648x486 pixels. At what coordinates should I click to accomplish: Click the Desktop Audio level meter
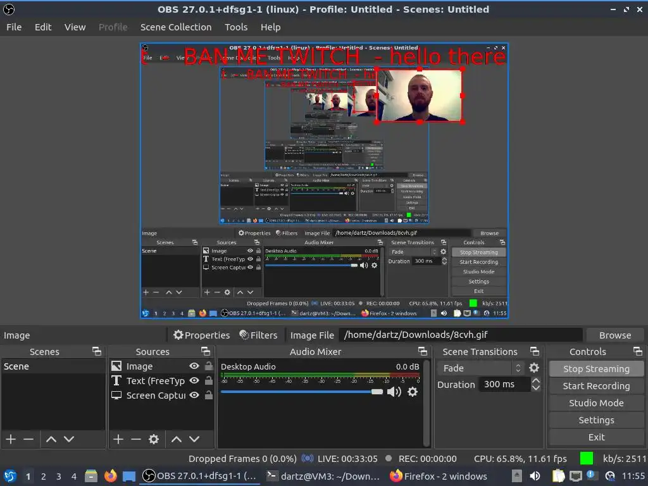[x=320, y=375]
